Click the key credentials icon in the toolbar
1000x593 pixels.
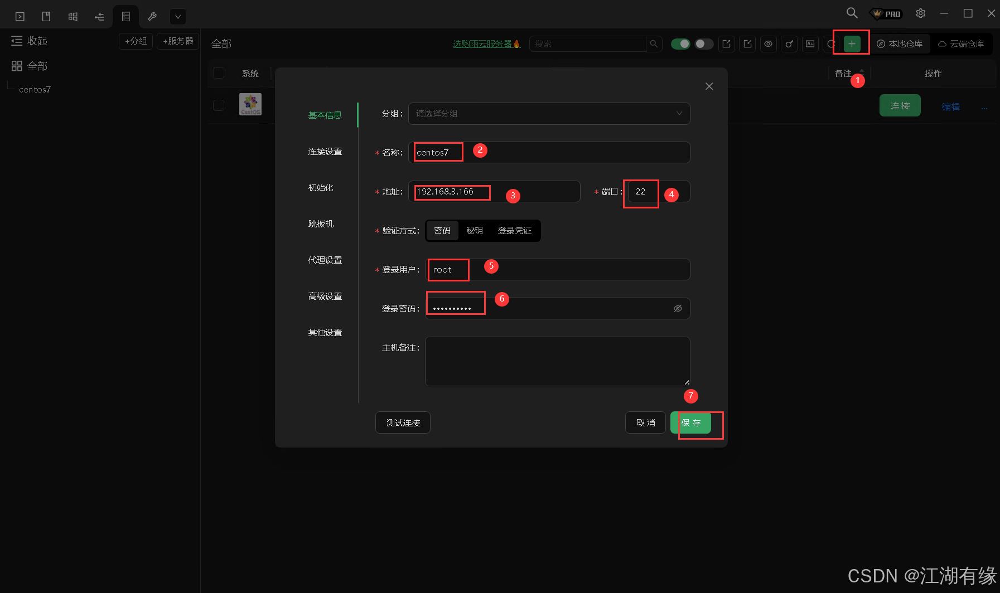[x=789, y=43]
